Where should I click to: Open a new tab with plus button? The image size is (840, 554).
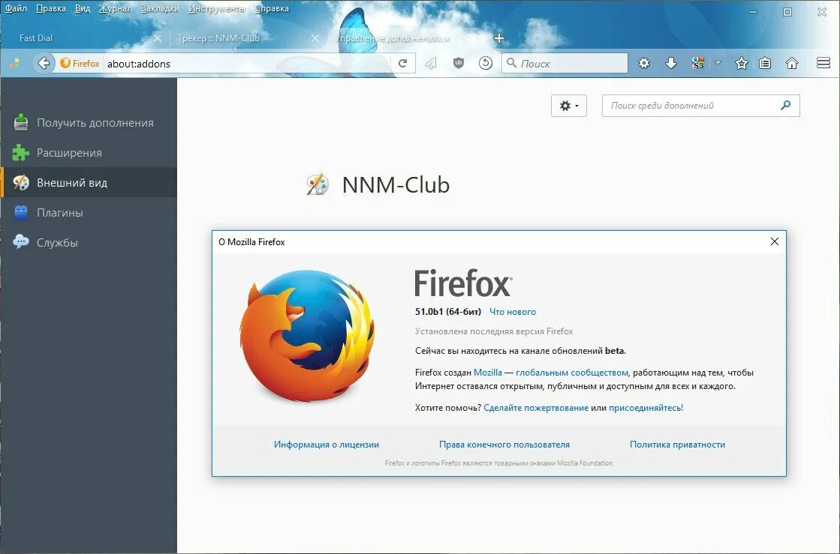tap(498, 38)
